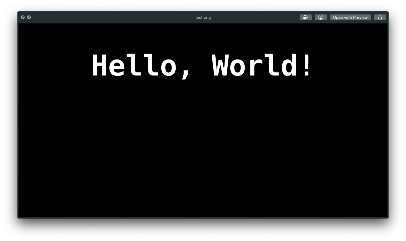Click the word Hello in the image
The width and height of the screenshot is (406, 241).
[x=134, y=66]
